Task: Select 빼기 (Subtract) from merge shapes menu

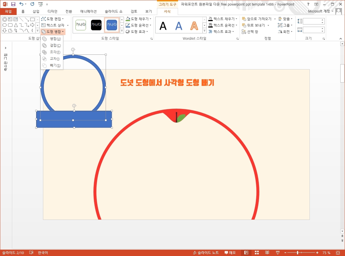Action: click(52, 65)
